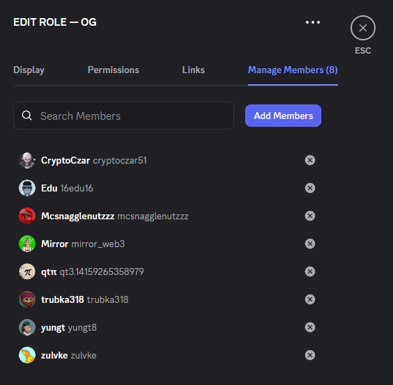The height and width of the screenshot is (385, 393).
Task: Click CryptoCzar's avatar
Action: click(x=27, y=160)
